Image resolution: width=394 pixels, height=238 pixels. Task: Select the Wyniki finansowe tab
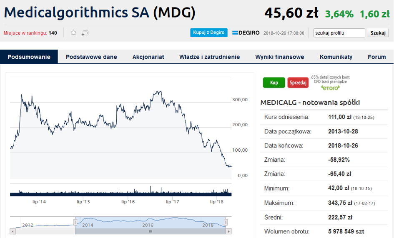coord(280,57)
